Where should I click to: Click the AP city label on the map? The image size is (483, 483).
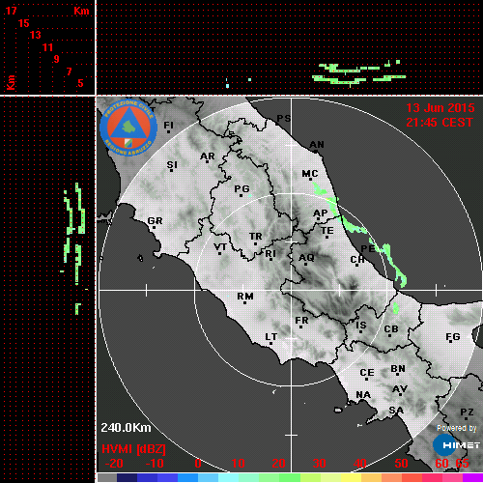tap(321, 213)
